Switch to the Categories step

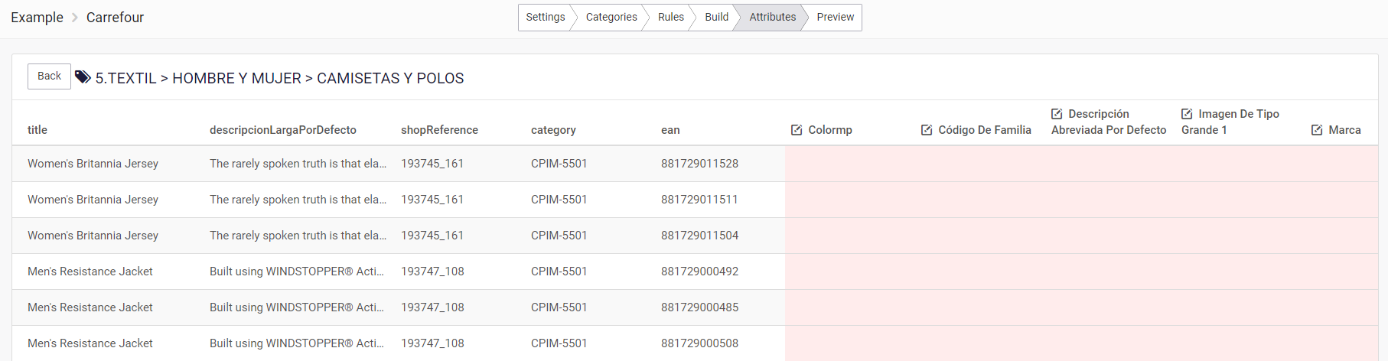(611, 18)
